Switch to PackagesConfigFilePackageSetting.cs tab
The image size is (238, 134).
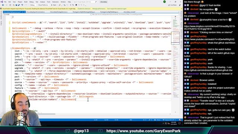click(84, 12)
